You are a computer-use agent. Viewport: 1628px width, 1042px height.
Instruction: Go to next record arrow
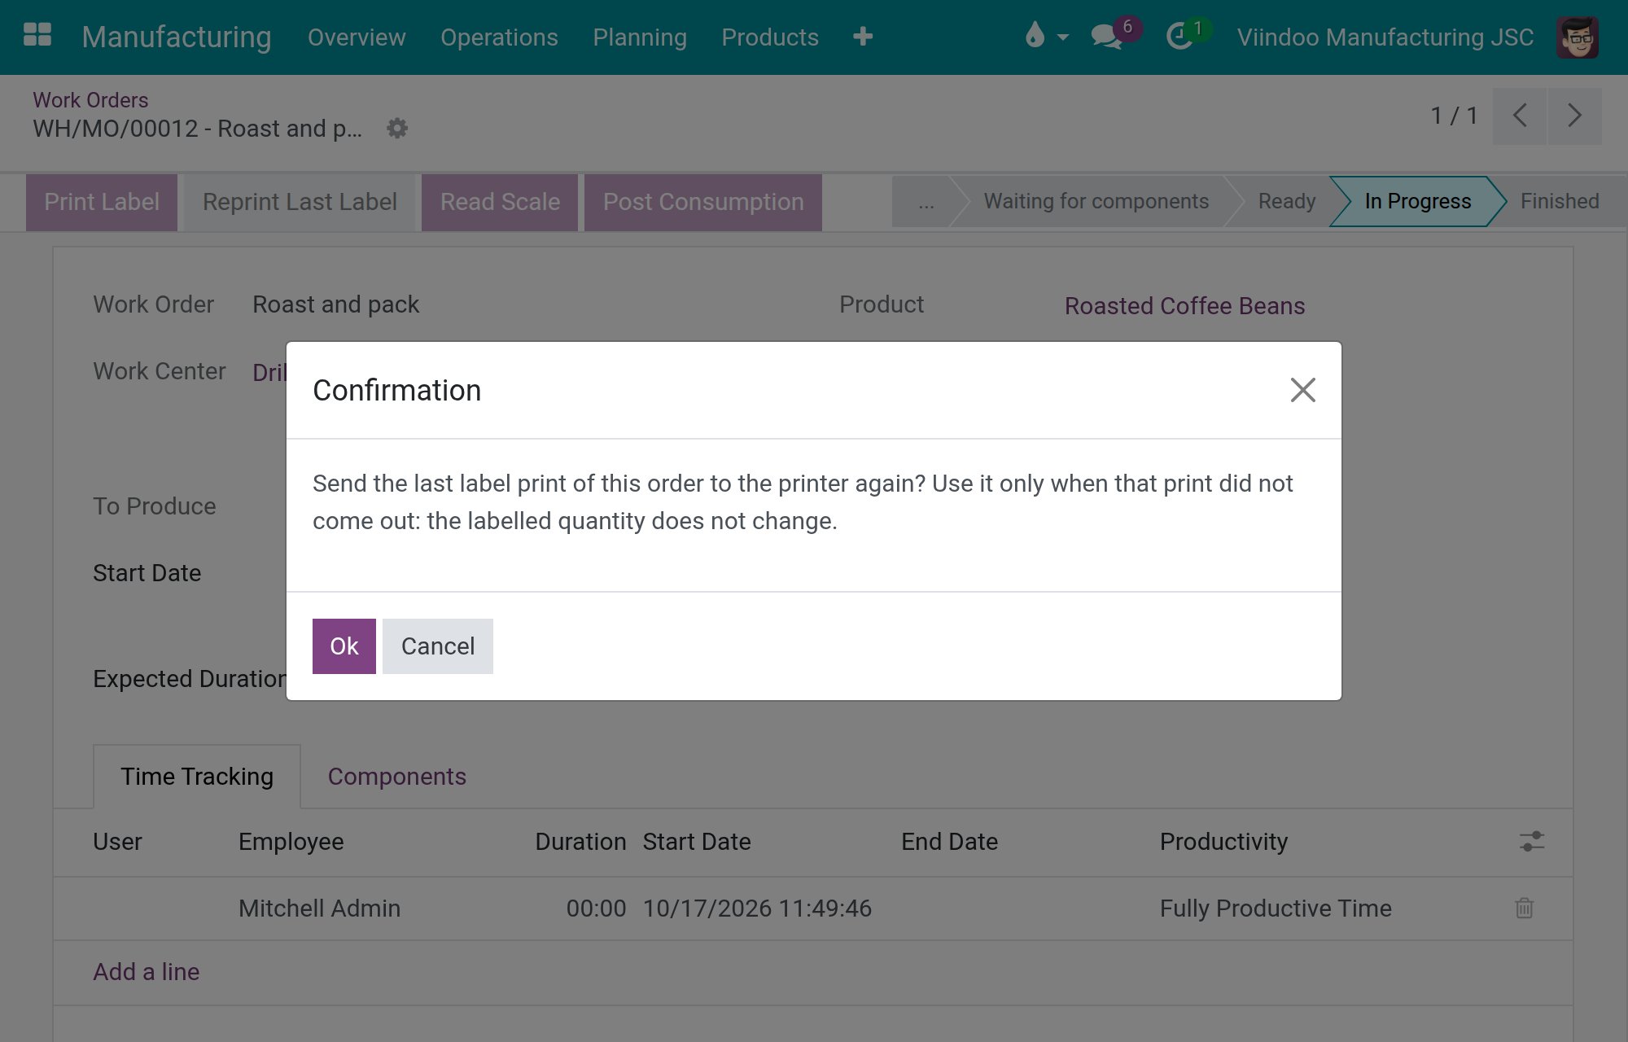pyautogui.click(x=1574, y=116)
